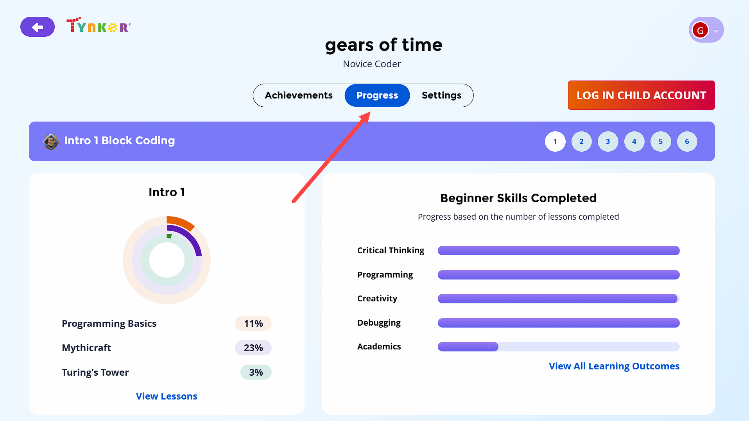This screenshot has width=749, height=421.
Task: Open the Settings tab
Action: (441, 95)
